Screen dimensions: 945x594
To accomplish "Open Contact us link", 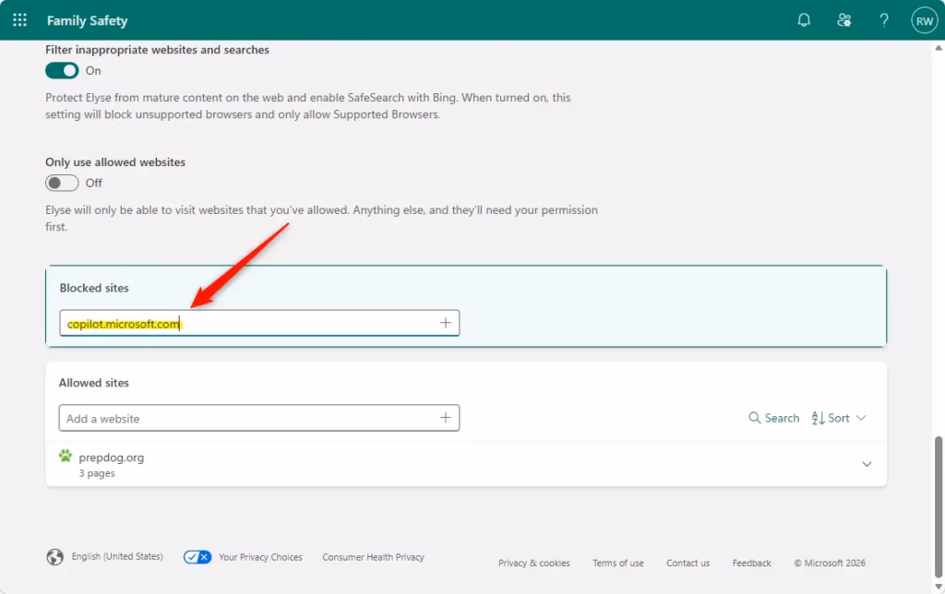I will point(688,563).
